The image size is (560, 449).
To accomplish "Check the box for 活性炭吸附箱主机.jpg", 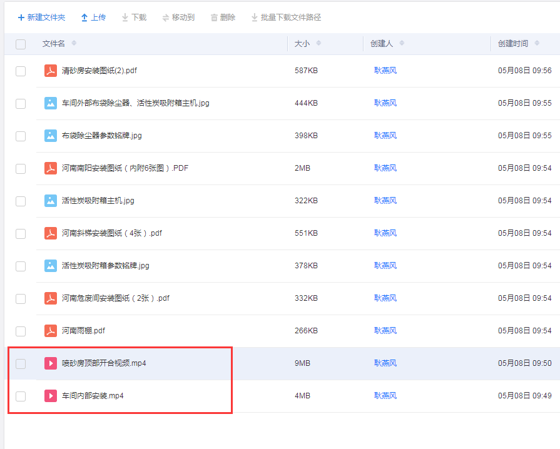I will coord(21,201).
